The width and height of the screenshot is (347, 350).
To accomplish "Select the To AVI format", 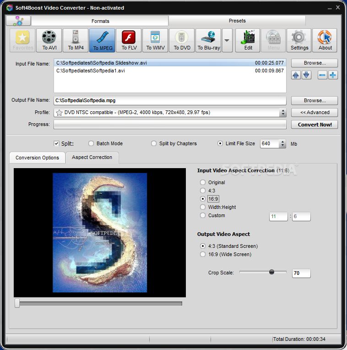I will pyautogui.click(x=49, y=40).
